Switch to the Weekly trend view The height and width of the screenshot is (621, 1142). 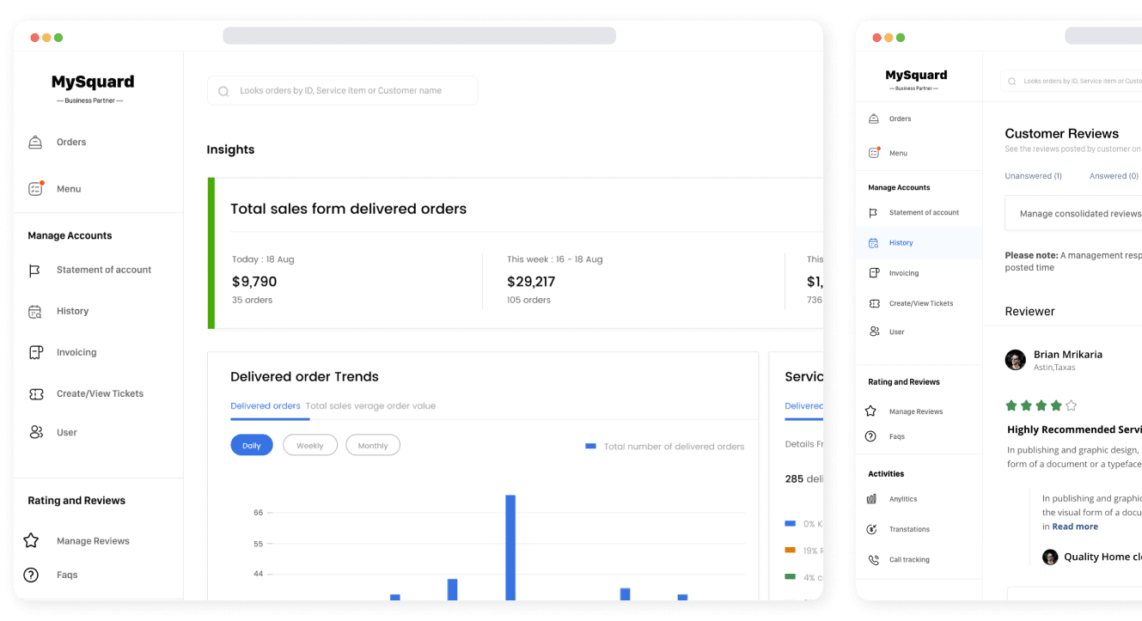coord(309,445)
